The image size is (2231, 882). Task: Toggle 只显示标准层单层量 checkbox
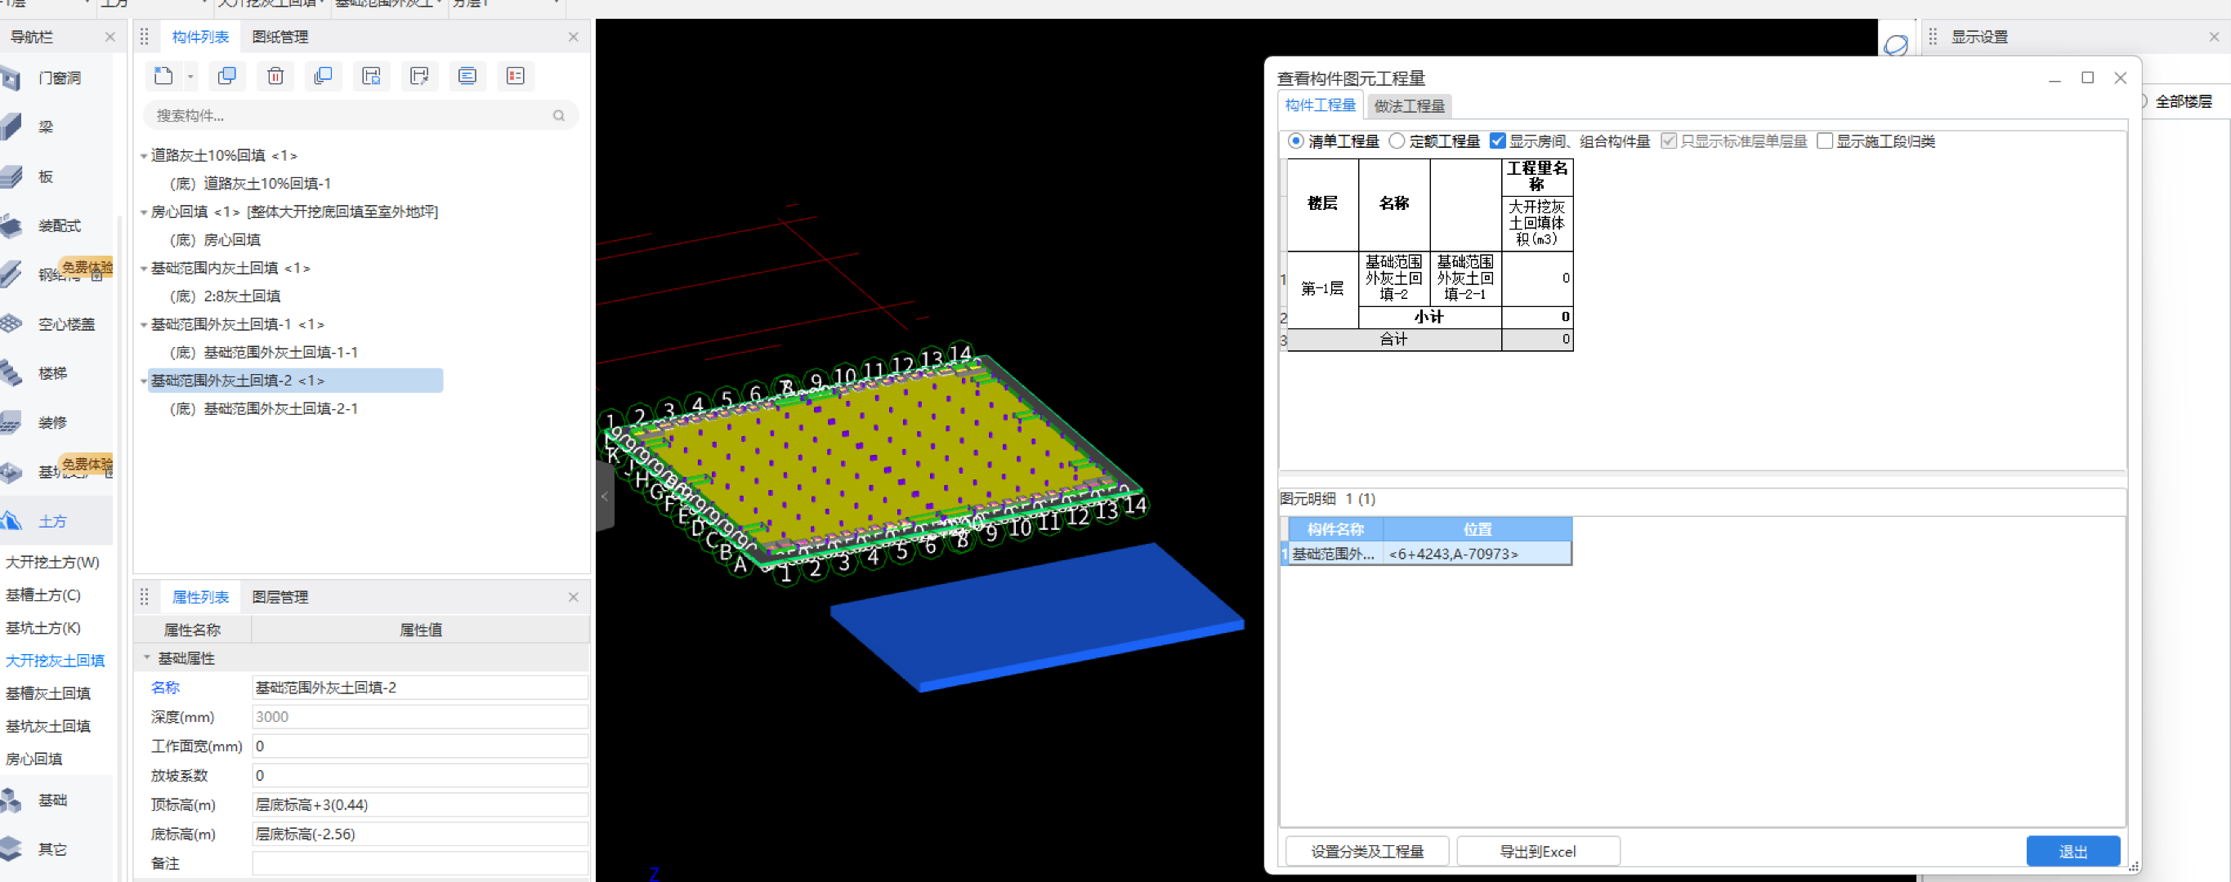pos(1668,141)
